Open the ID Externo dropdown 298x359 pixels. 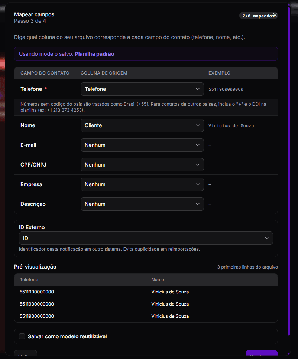pos(146,238)
